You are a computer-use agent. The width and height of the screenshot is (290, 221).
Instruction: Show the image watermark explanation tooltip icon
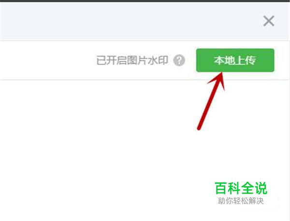(x=179, y=60)
